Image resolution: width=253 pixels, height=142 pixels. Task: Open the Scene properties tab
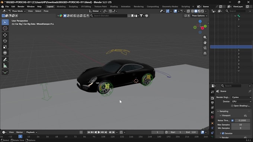coord(212,112)
